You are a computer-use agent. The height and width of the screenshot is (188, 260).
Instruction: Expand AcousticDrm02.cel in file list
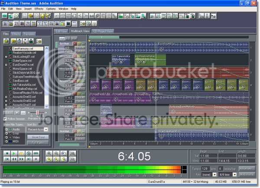(x=6, y=101)
